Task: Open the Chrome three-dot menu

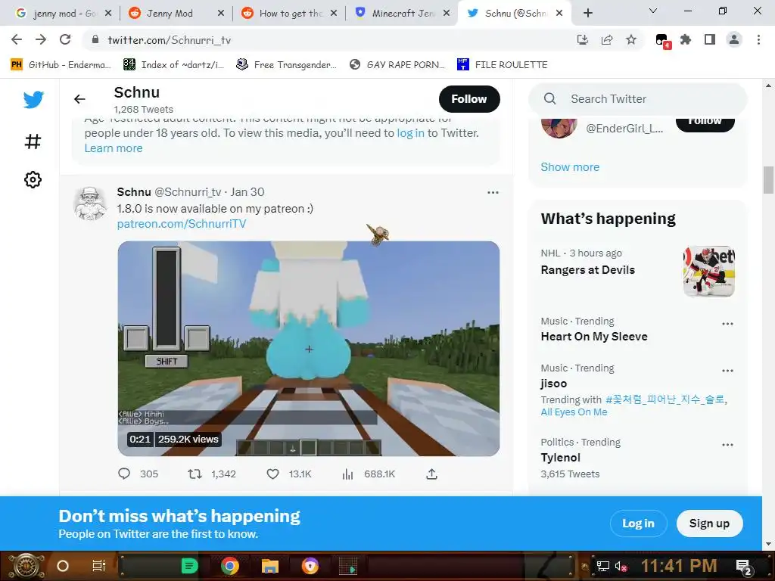Action: (x=758, y=39)
